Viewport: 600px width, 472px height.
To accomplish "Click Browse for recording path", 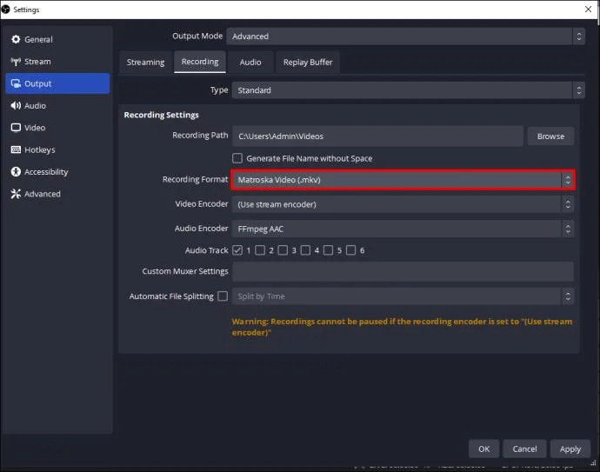I will pyautogui.click(x=550, y=136).
